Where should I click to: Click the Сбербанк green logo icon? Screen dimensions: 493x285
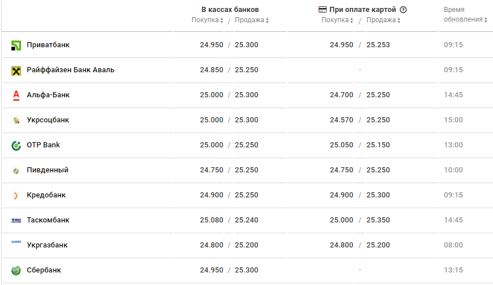(16, 270)
